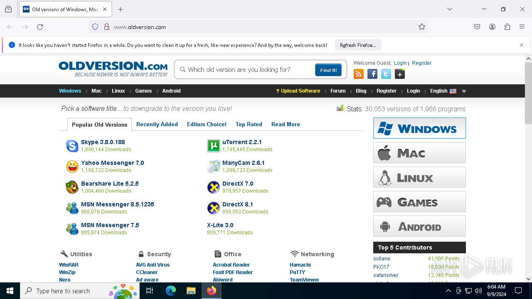
Task: Open the Hamachi networking link
Action: tap(300, 265)
